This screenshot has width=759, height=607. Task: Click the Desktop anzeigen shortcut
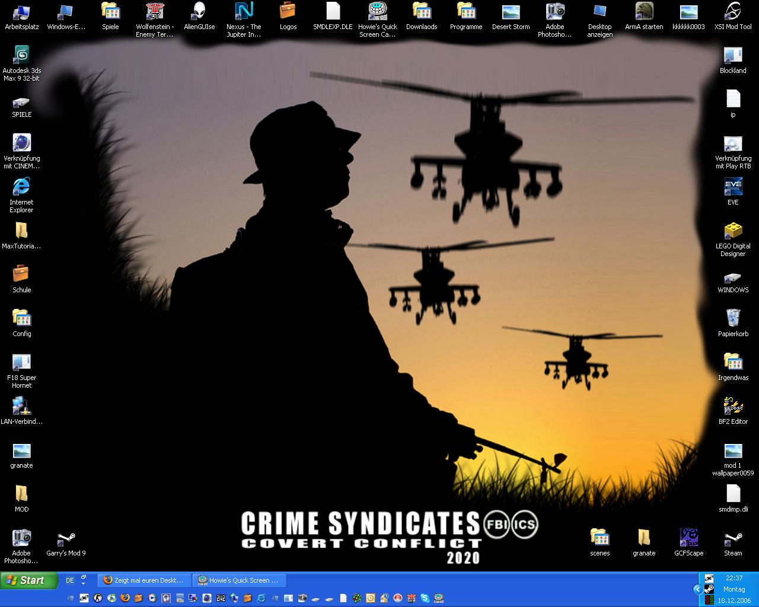point(599,20)
